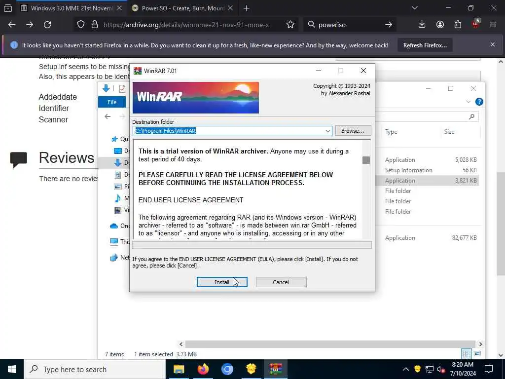This screenshot has width=505, height=379.
Task: Click the Explorer scroll right arrow
Action: [480, 344]
